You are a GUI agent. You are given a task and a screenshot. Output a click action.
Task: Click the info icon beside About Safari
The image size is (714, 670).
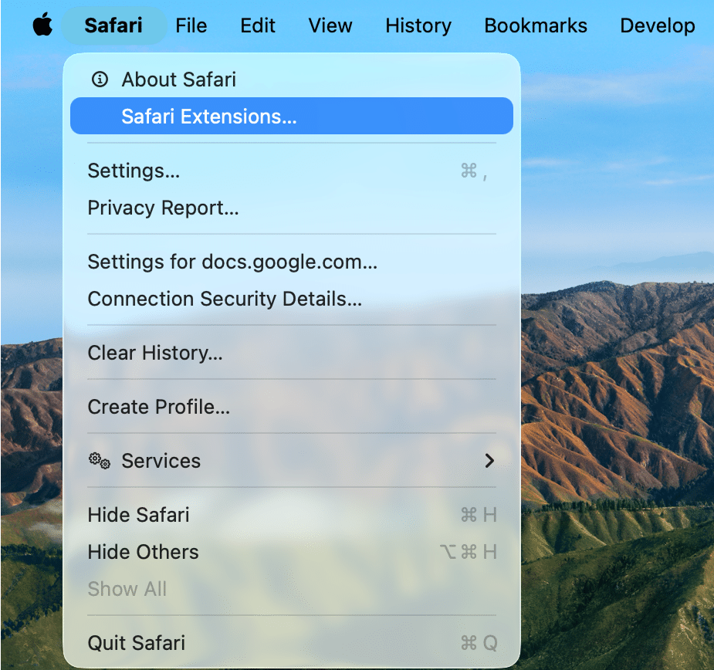[x=100, y=80]
